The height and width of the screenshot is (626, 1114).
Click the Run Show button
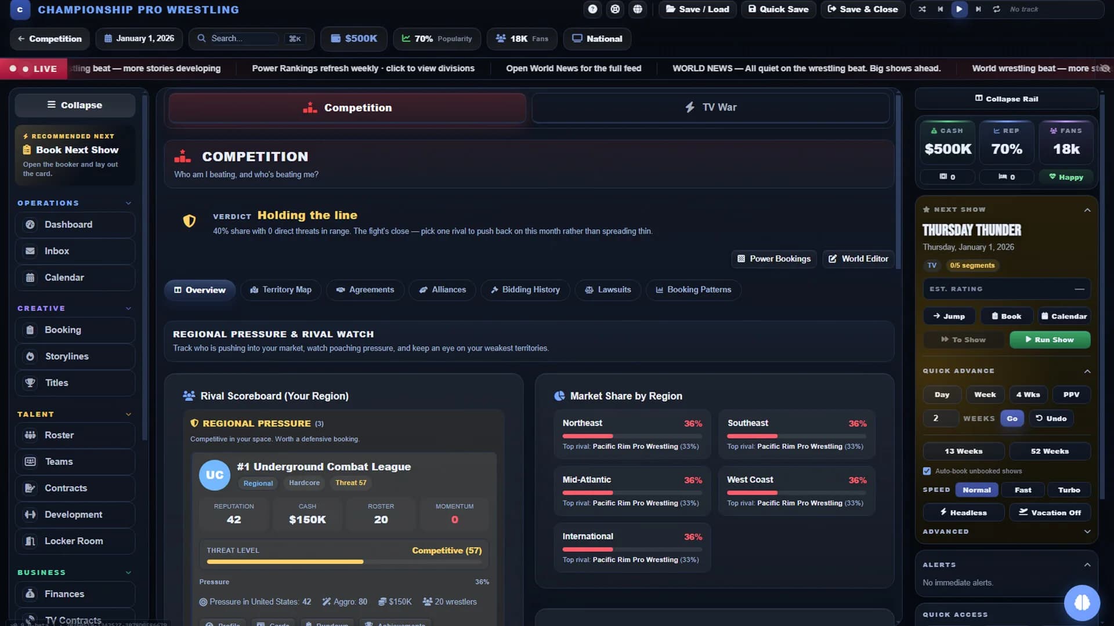click(x=1050, y=340)
